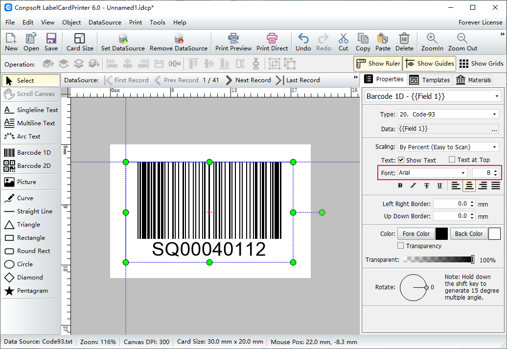Align barcode text to the right

click(x=483, y=186)
